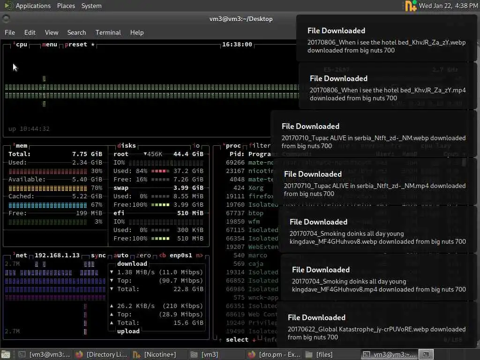Viewport: 480px width, 360px height.
Task: Select process 19207 WebExten row
Action: coord(252,247)
